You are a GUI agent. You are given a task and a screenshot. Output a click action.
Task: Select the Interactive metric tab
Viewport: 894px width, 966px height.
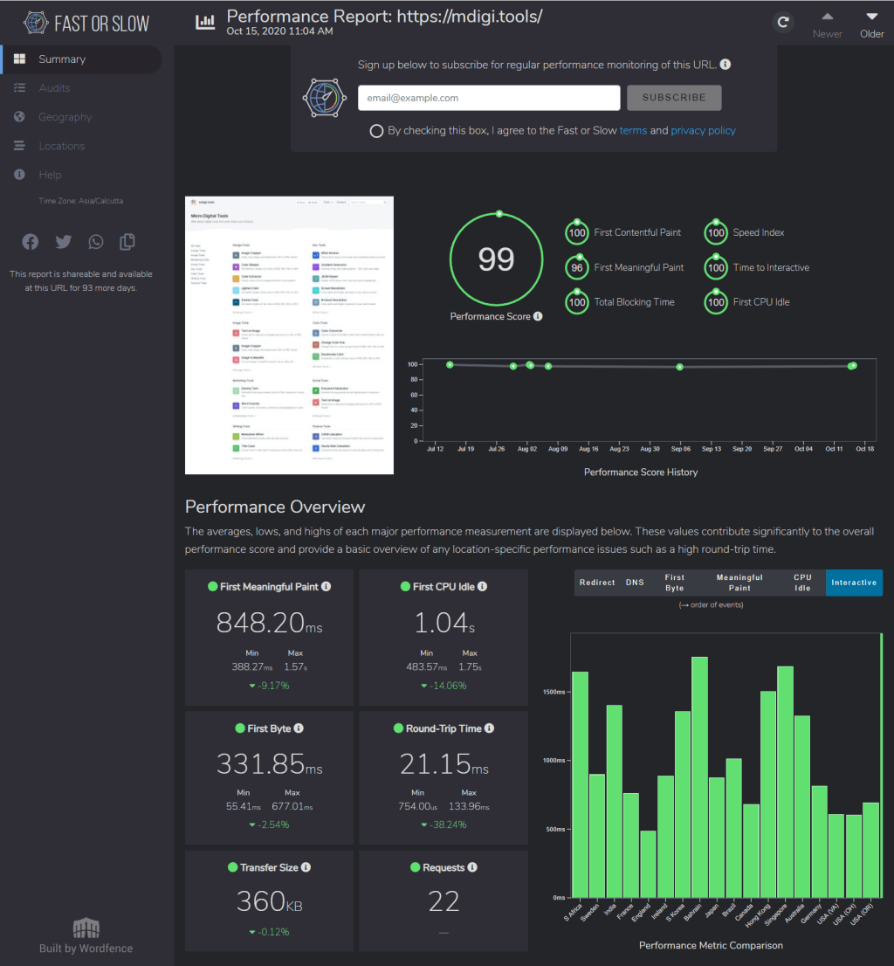click(x=854, y=583)
